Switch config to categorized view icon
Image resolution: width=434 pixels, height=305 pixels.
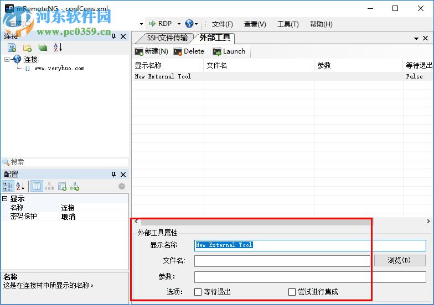[8, 186]
